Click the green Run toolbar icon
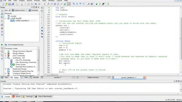Viewport: 182px width, 102px height. [97, 4]
